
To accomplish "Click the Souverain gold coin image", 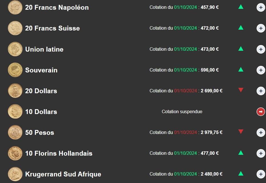I will [x=15, y=70].
